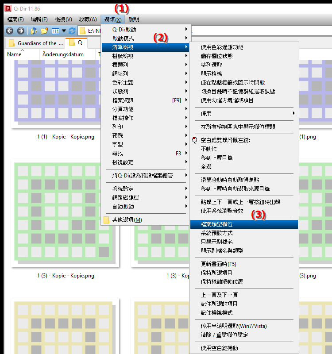
Task: Click the 選項(X) menu
Action: [x=113, y=19]
